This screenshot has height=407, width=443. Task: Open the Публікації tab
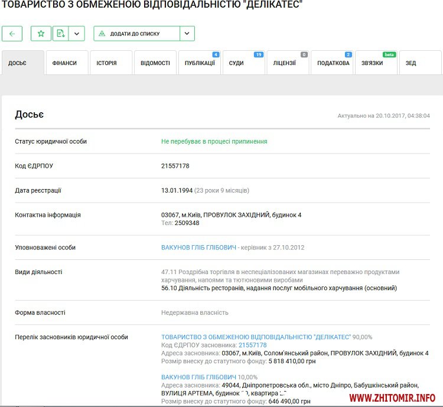coord(200,63)
